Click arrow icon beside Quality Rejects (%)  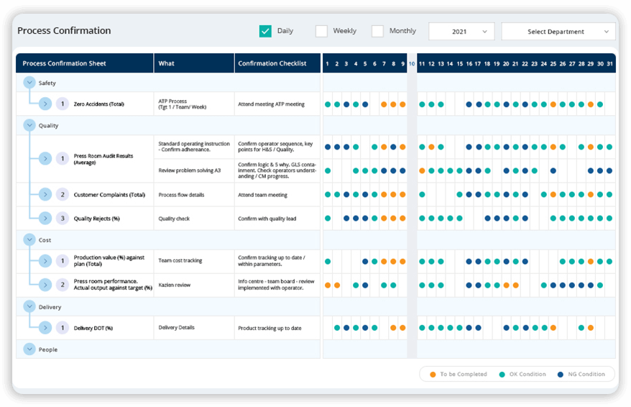tap(45, 218)
